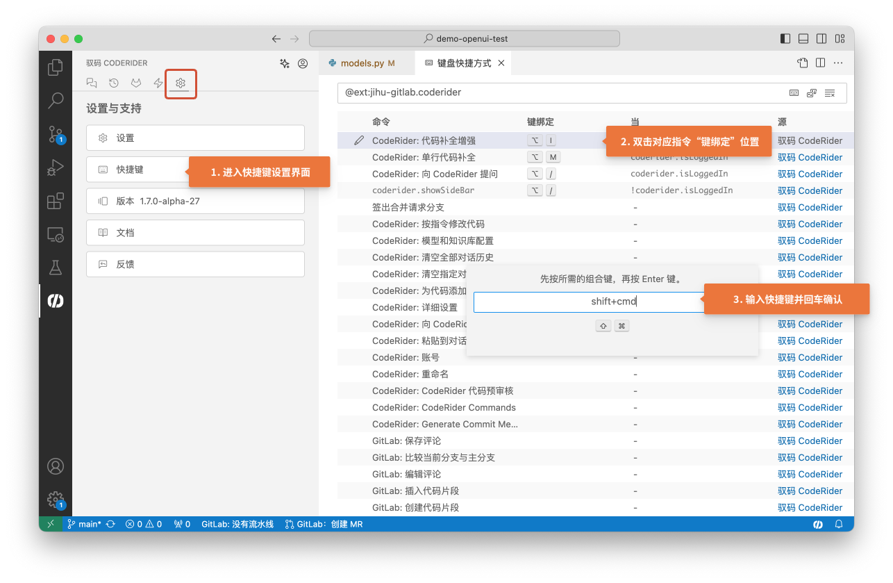Open CodeRider GitLab fox panel icon
The image size is (893, 583).
(x=136, y=83)
